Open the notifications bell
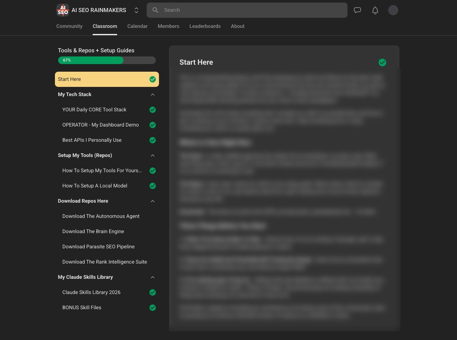The height and width of the screenshot is (340, 457). coord(375,10)
